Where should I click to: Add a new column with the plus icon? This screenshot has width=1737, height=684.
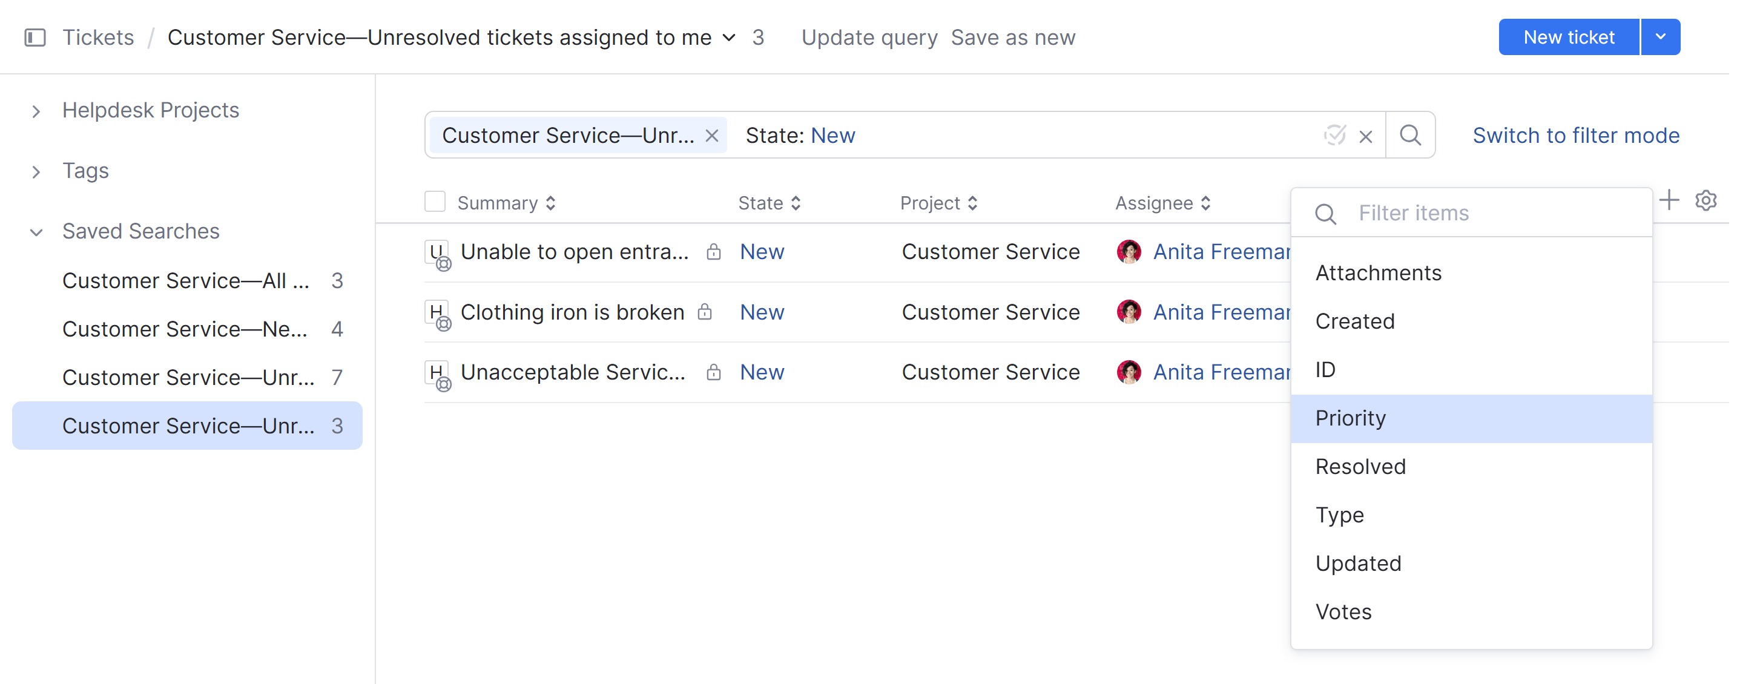[x=1670, y=200]
